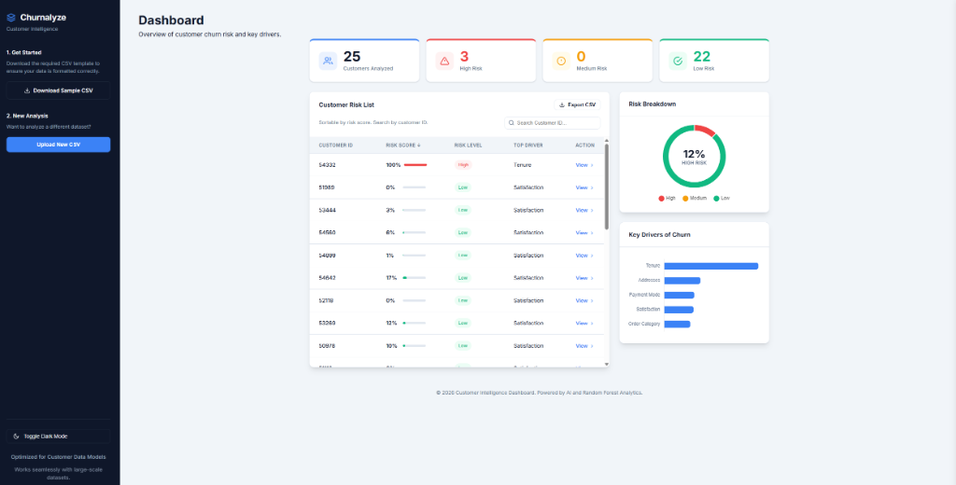This screenshot has width=956, height=485.
Task: Click the Payment Mode bar in chart
Action: pyautogui.click(x=680, y=295)
